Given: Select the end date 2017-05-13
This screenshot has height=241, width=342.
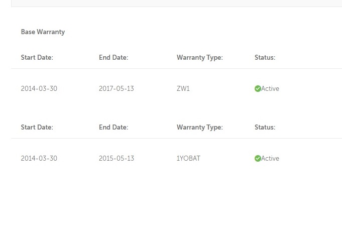Looking at the screenshot, I should click(x=117, y=89).
